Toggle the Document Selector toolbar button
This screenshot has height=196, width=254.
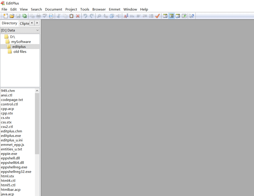point(165,16)
